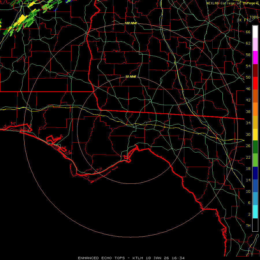Viewport: 260px width, 260px height.
Task: Click the 54 legend value
Action: coord(248,66)
